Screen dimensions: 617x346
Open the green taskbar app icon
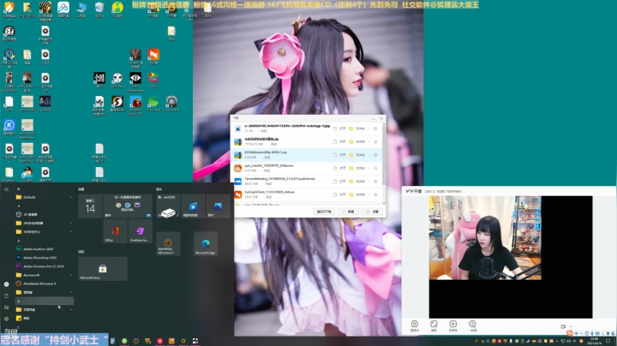pyautogui.click(x=124, y=341)
